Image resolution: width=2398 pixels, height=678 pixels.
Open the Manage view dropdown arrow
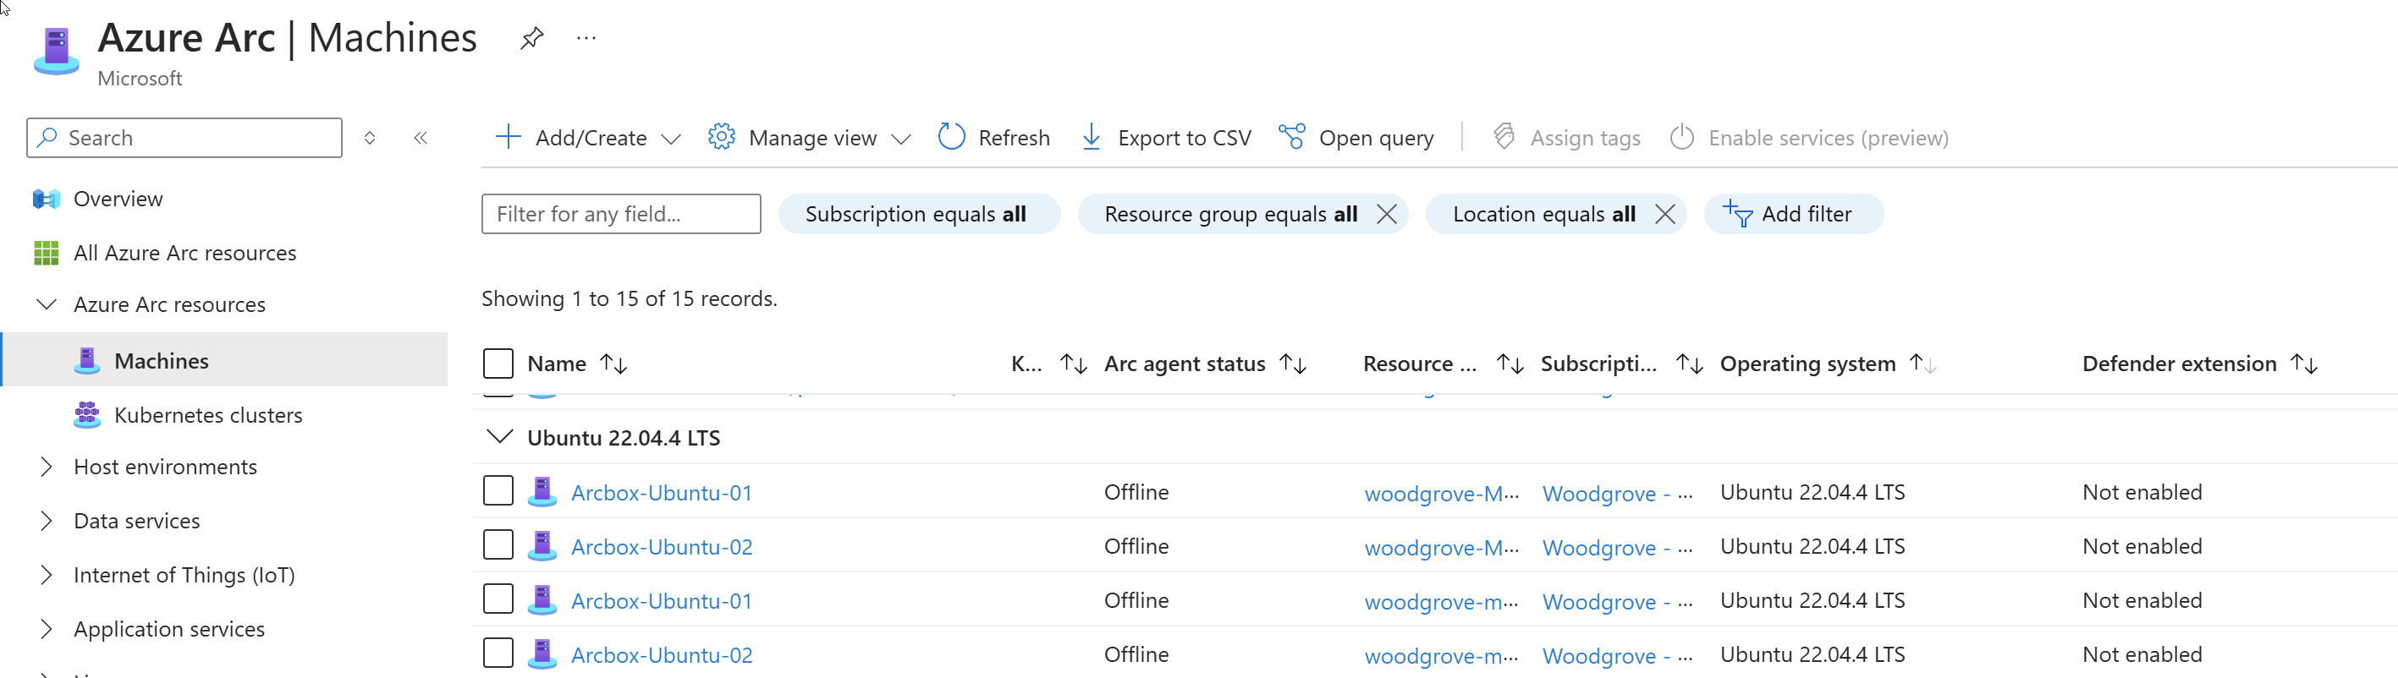(x=900, y=139)
